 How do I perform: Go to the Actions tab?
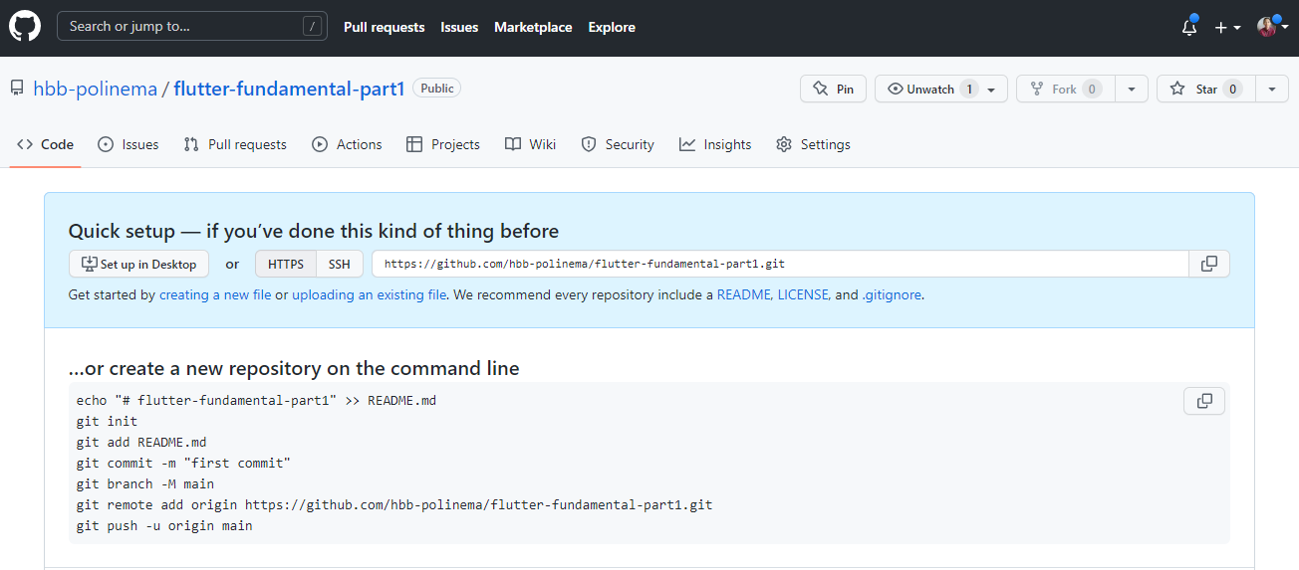point(347,144)
